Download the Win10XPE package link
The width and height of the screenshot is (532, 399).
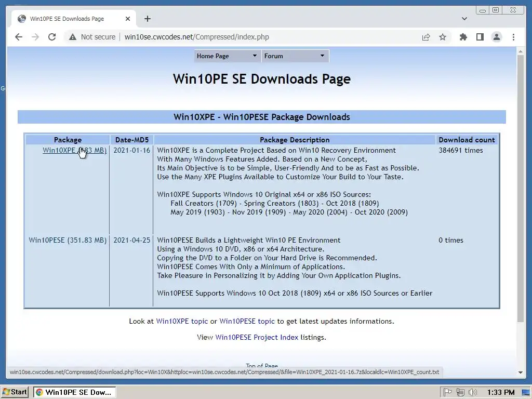tap(75, 150)
